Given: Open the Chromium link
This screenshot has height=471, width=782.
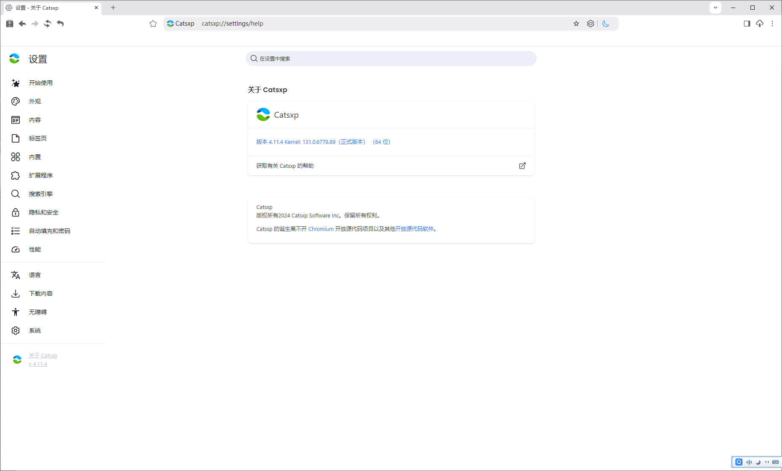Looking at the screenshot, I should point(321,229).
